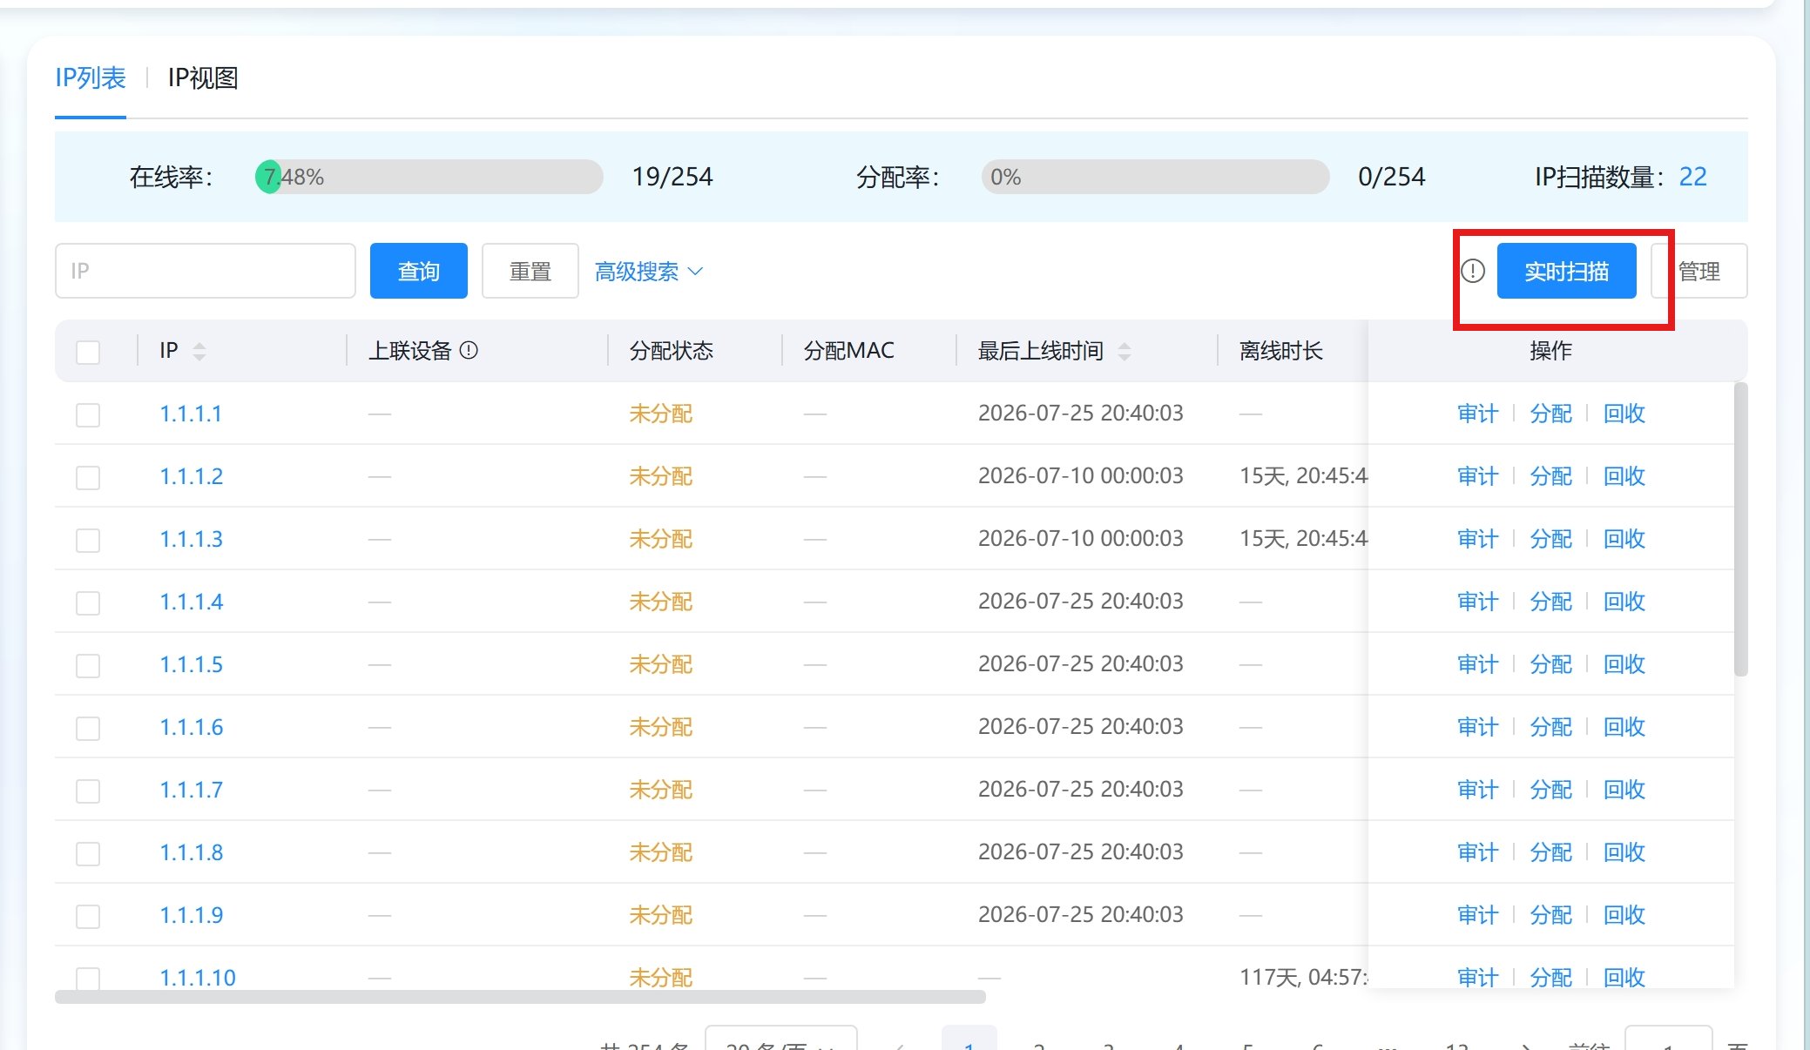This screenshot has width=1810, height=1050.
Task: Open IP address 1.1.1.8
Action: click(192, 852)
